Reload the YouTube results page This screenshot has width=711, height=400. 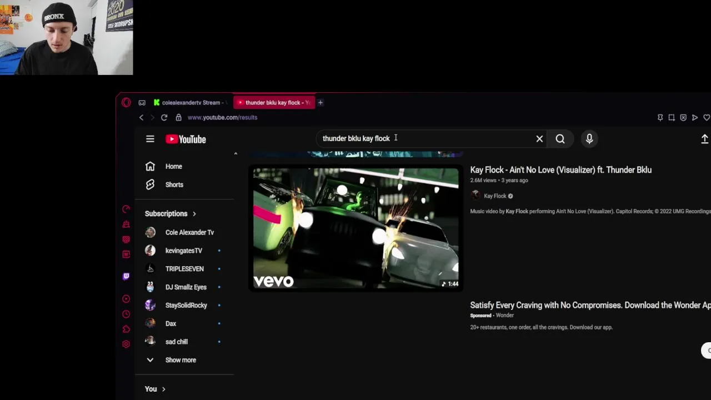point(164,117)
